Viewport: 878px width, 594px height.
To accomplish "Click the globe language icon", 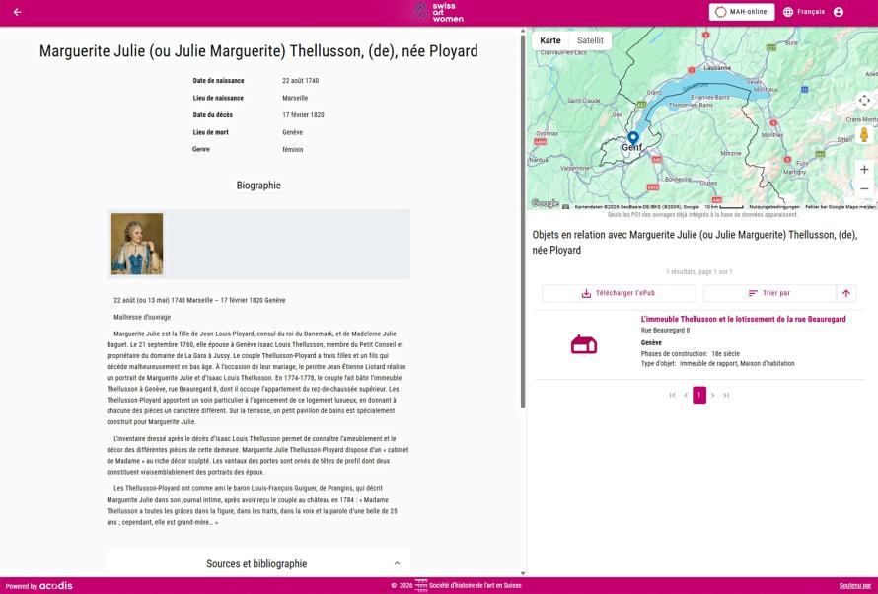I will click(x=788, y=12).
